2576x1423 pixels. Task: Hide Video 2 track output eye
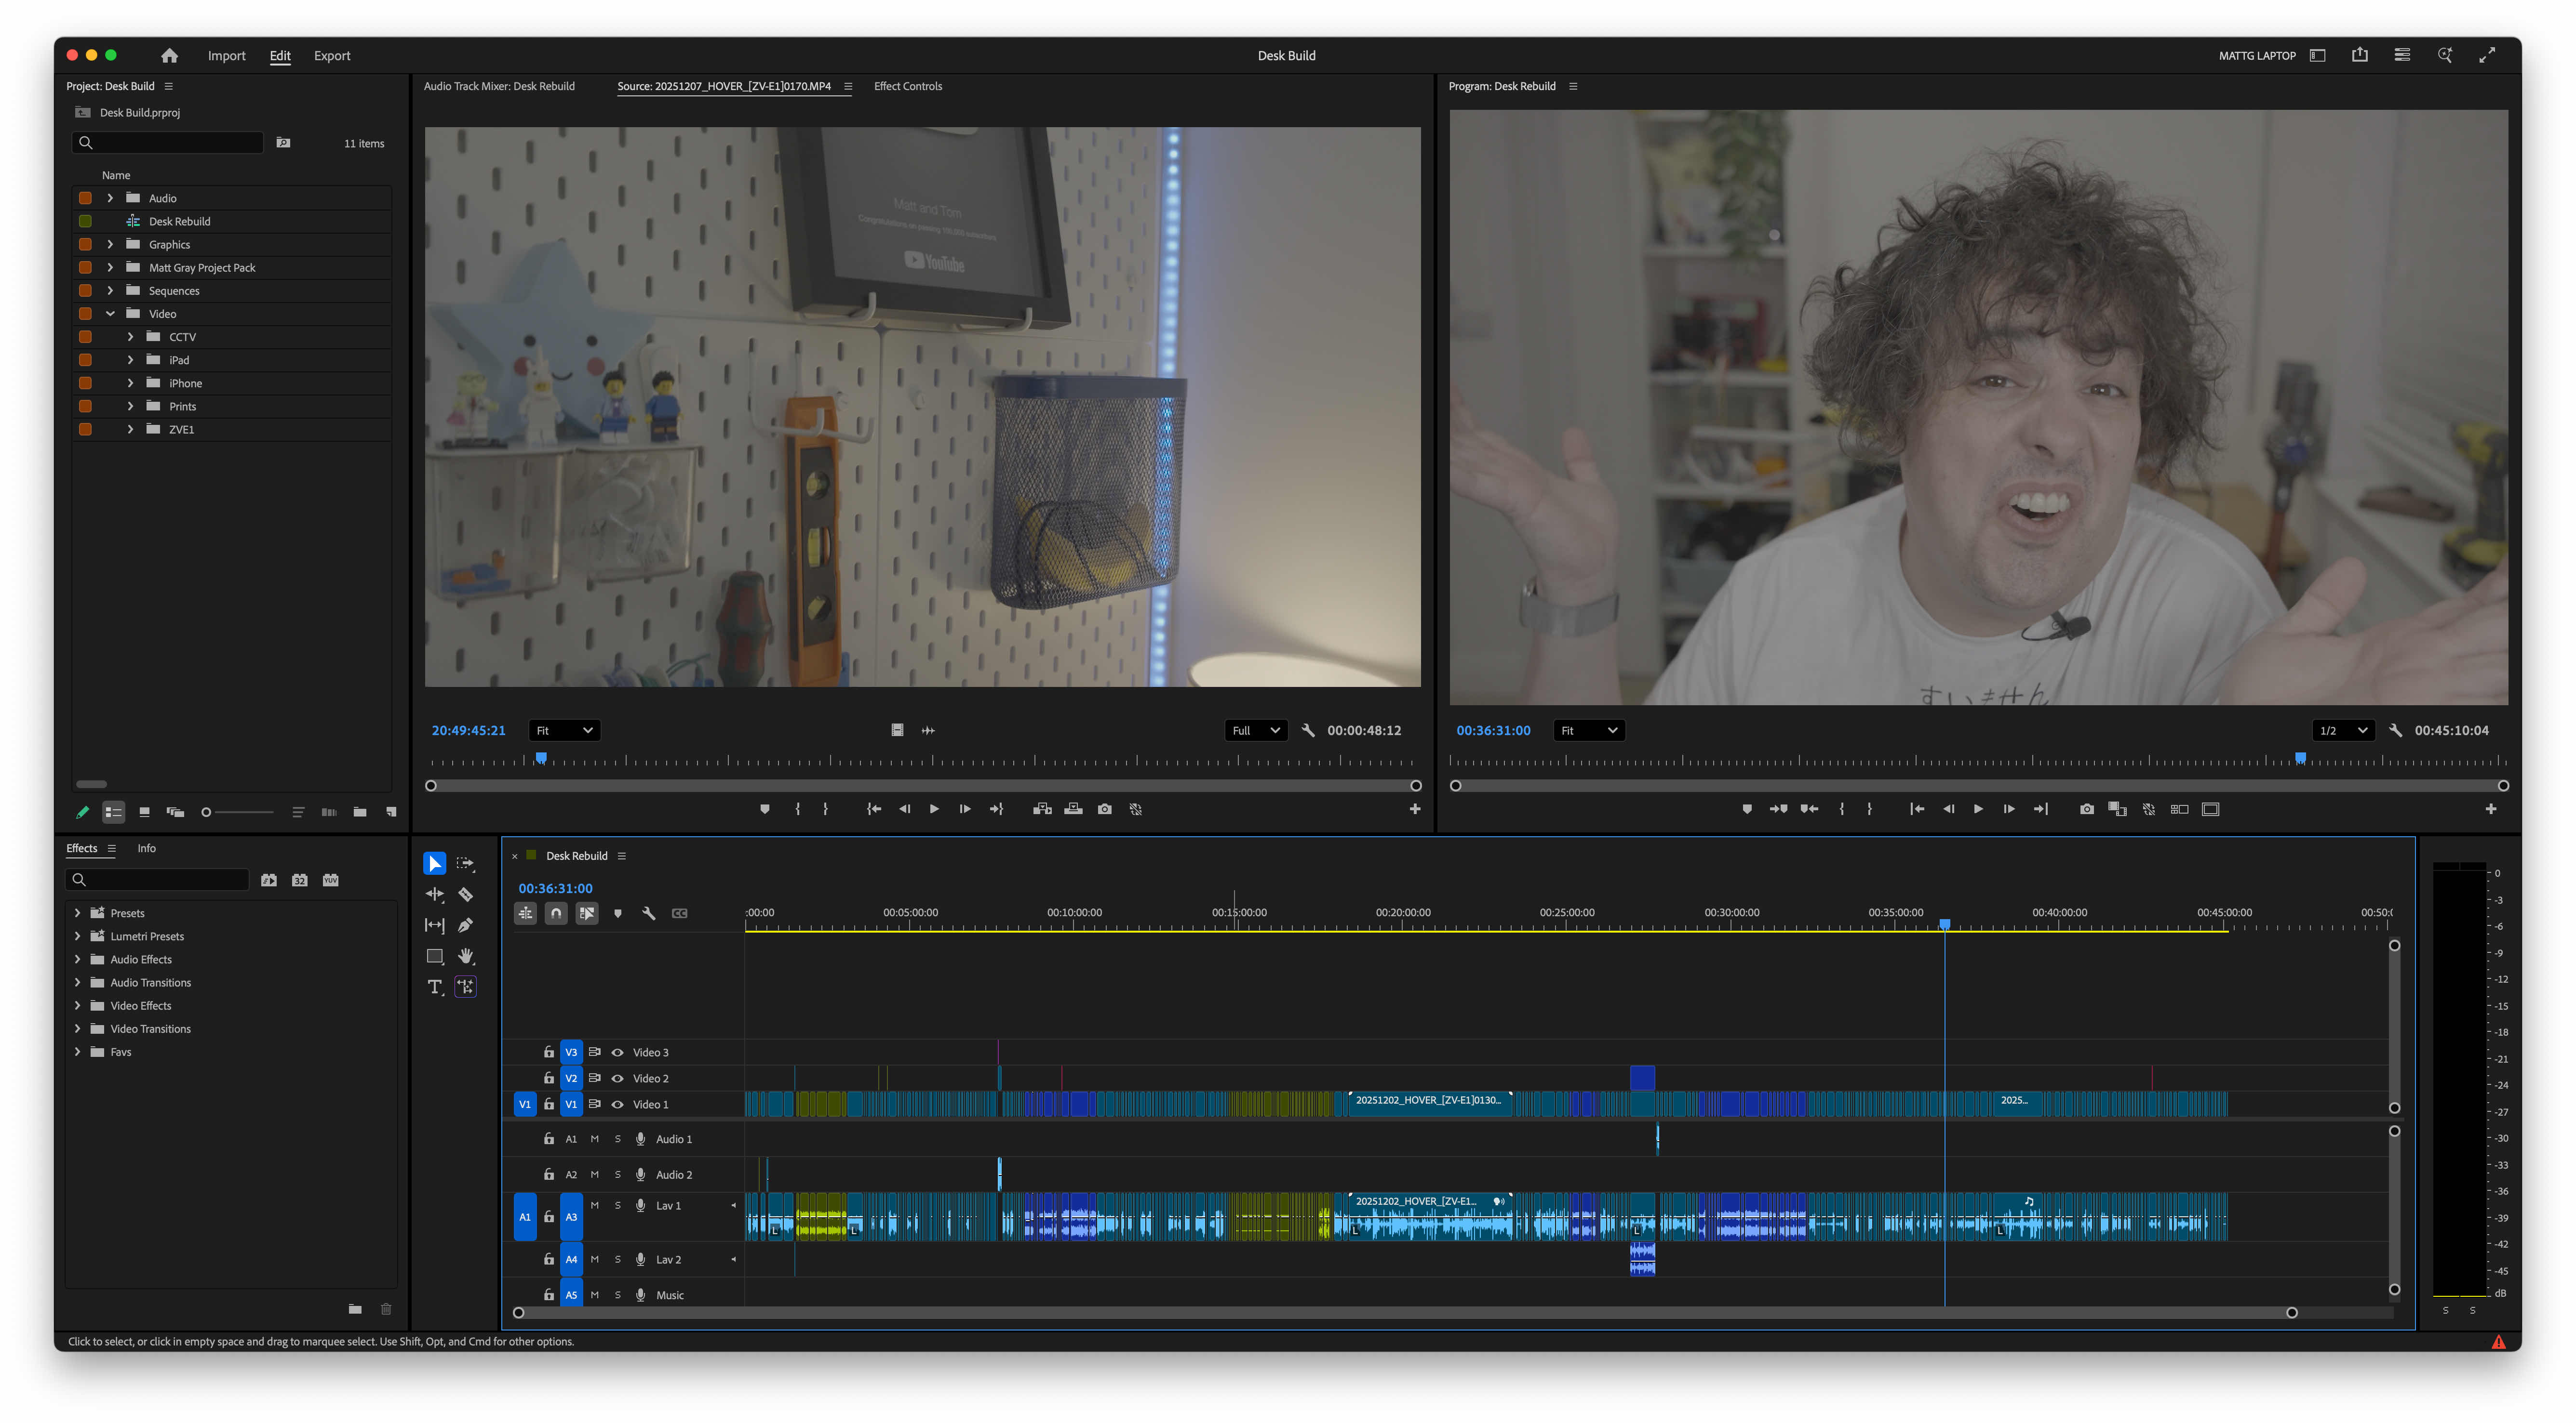tap(617, 1078)
